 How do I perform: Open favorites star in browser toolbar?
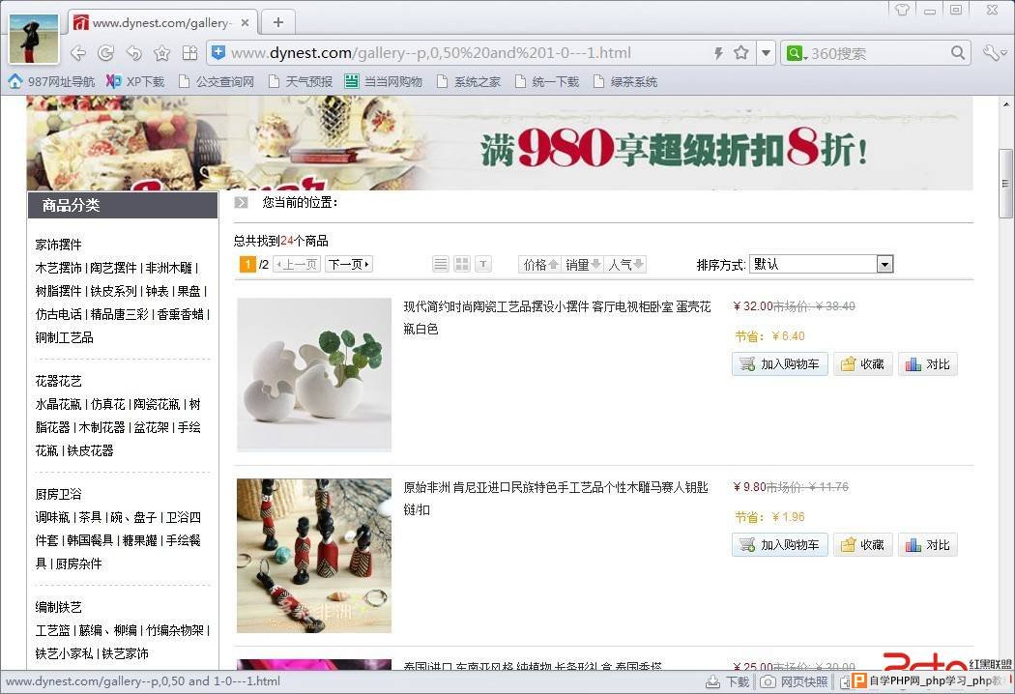click(161, 53)
